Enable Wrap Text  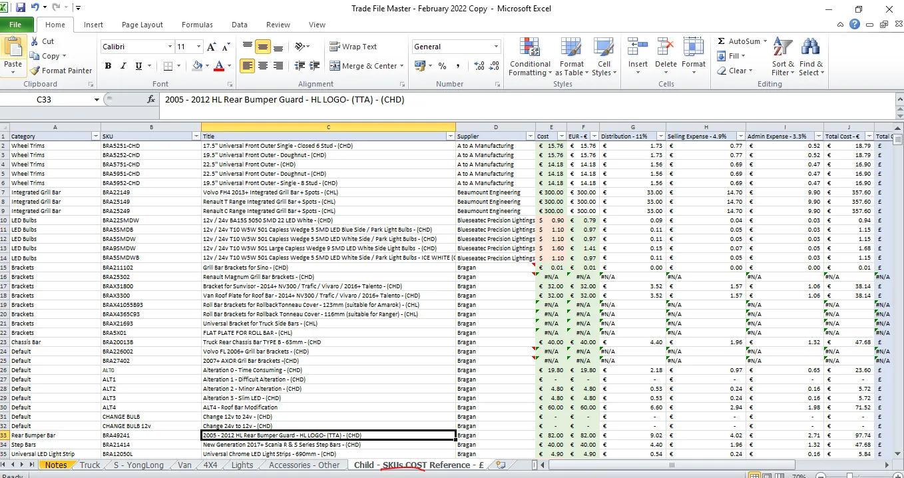tap(353, 47)
